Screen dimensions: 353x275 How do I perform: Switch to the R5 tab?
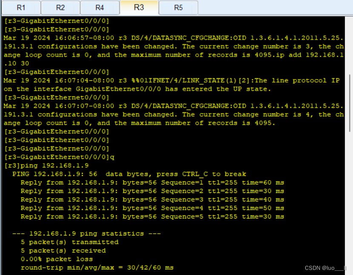[x=178, y=8]
